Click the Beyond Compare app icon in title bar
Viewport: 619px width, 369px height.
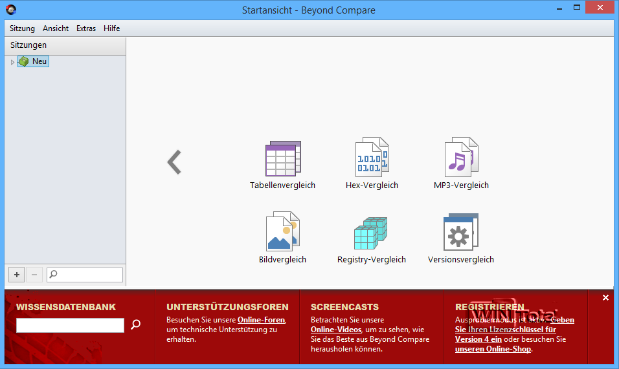click(x=11, y=10)
